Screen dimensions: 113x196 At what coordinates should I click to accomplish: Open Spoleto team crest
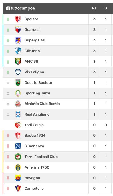point(18,19)
